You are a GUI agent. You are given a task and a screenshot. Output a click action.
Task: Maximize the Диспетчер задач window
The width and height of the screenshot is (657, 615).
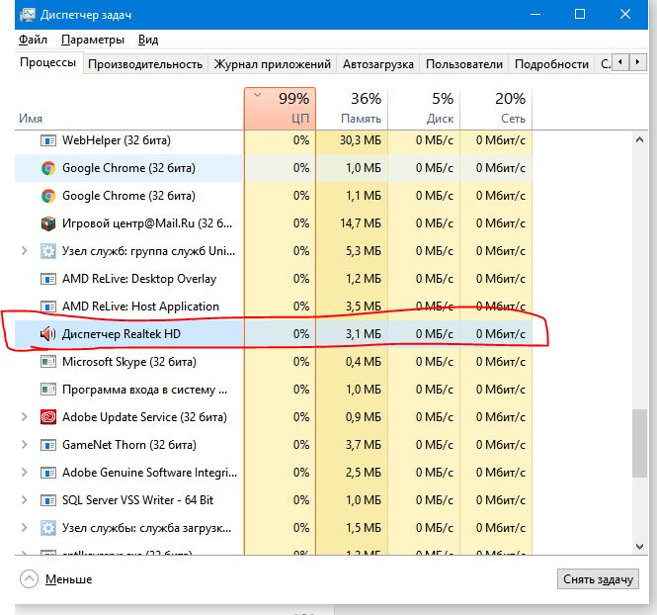(x=580, y=14)
